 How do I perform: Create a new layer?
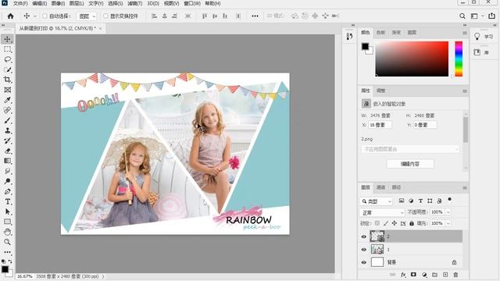(x=445, y=275)
